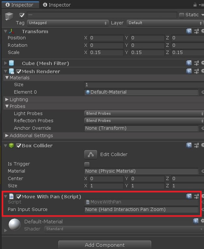Disable the Mesh Renderer component checkbox
This screenshot has height=249, width=204.
(x=19, y=72)
